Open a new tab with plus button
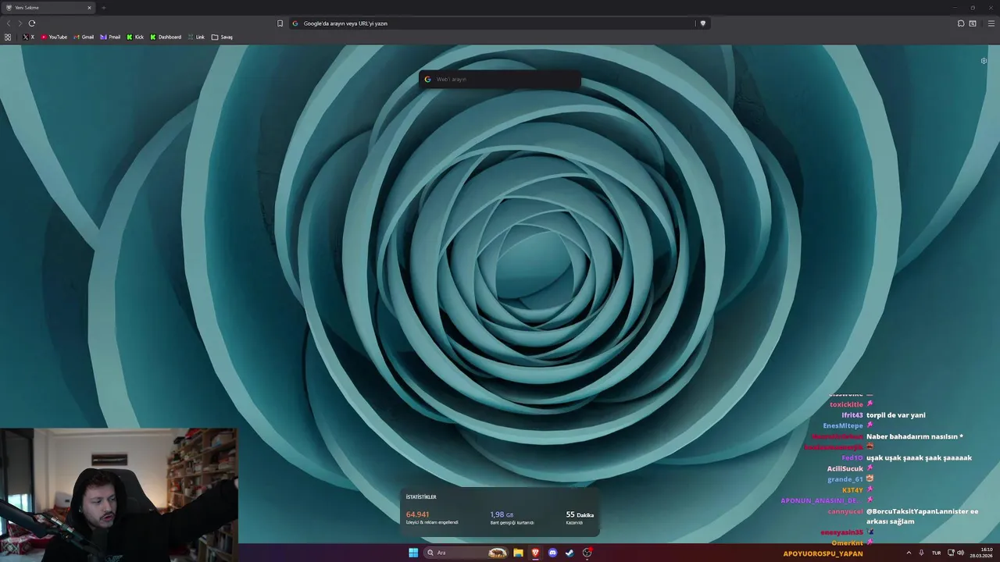 [x=103, y=8]
